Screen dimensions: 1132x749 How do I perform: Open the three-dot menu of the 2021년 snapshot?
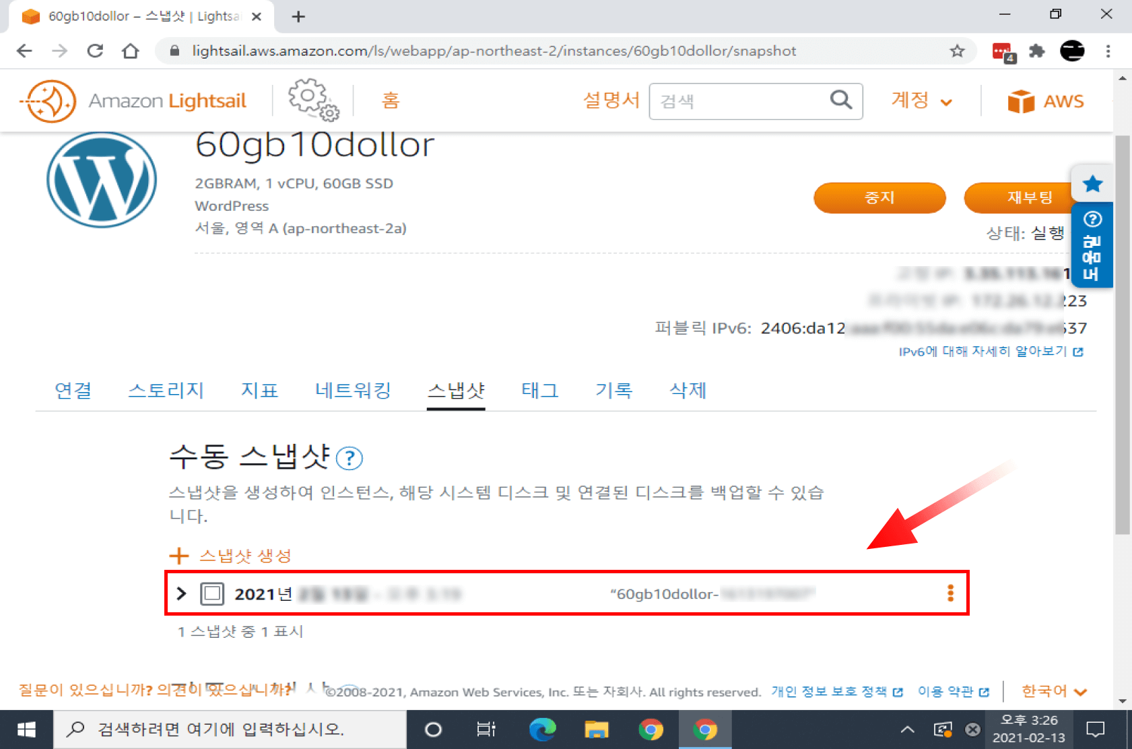click(x=950, y=593)
